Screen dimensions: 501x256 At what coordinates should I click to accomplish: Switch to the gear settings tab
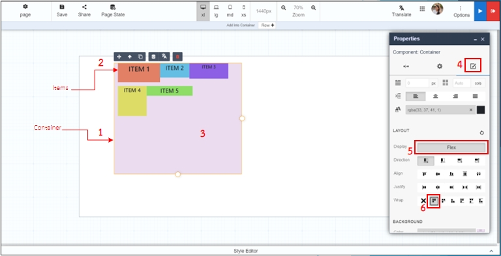tap(440, 66)
